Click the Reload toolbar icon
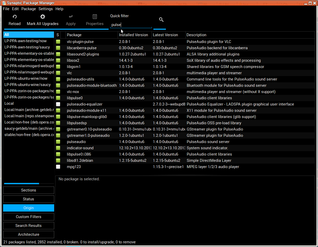 click(x=15, y=17)
